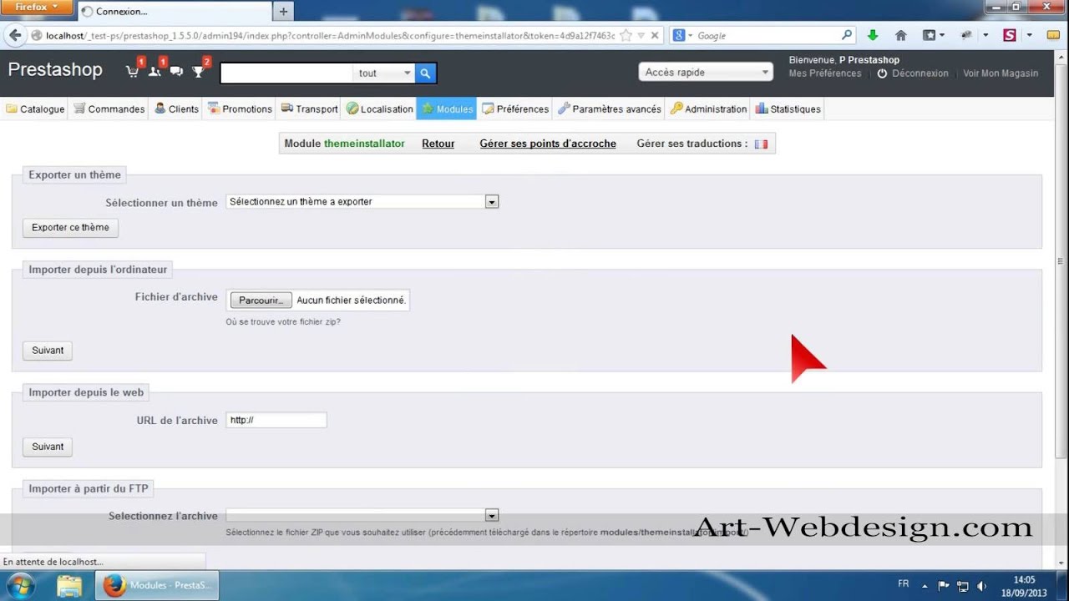Open Firefox downloads green arrow

tap(873, 36)
